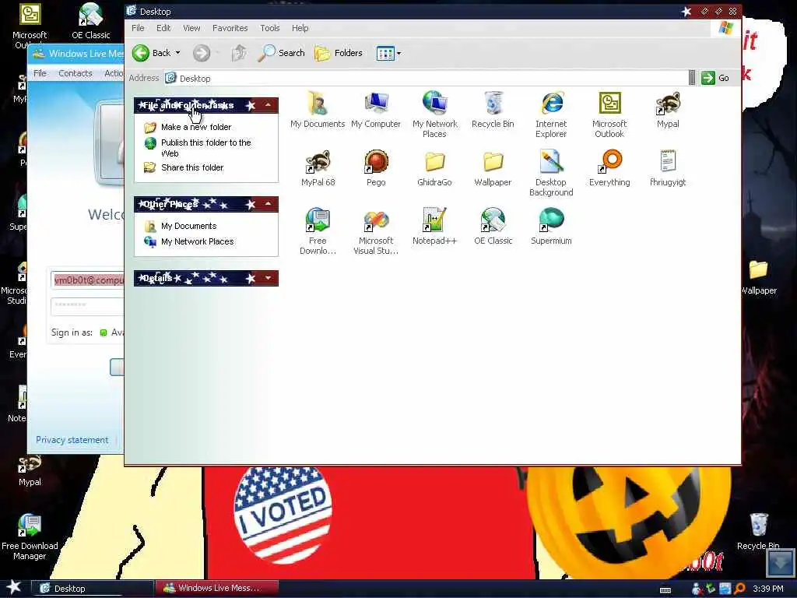The width and height of the screenshot is (797, 598).
Task: Open the address bar dropdown arrow
Action: 692,78
